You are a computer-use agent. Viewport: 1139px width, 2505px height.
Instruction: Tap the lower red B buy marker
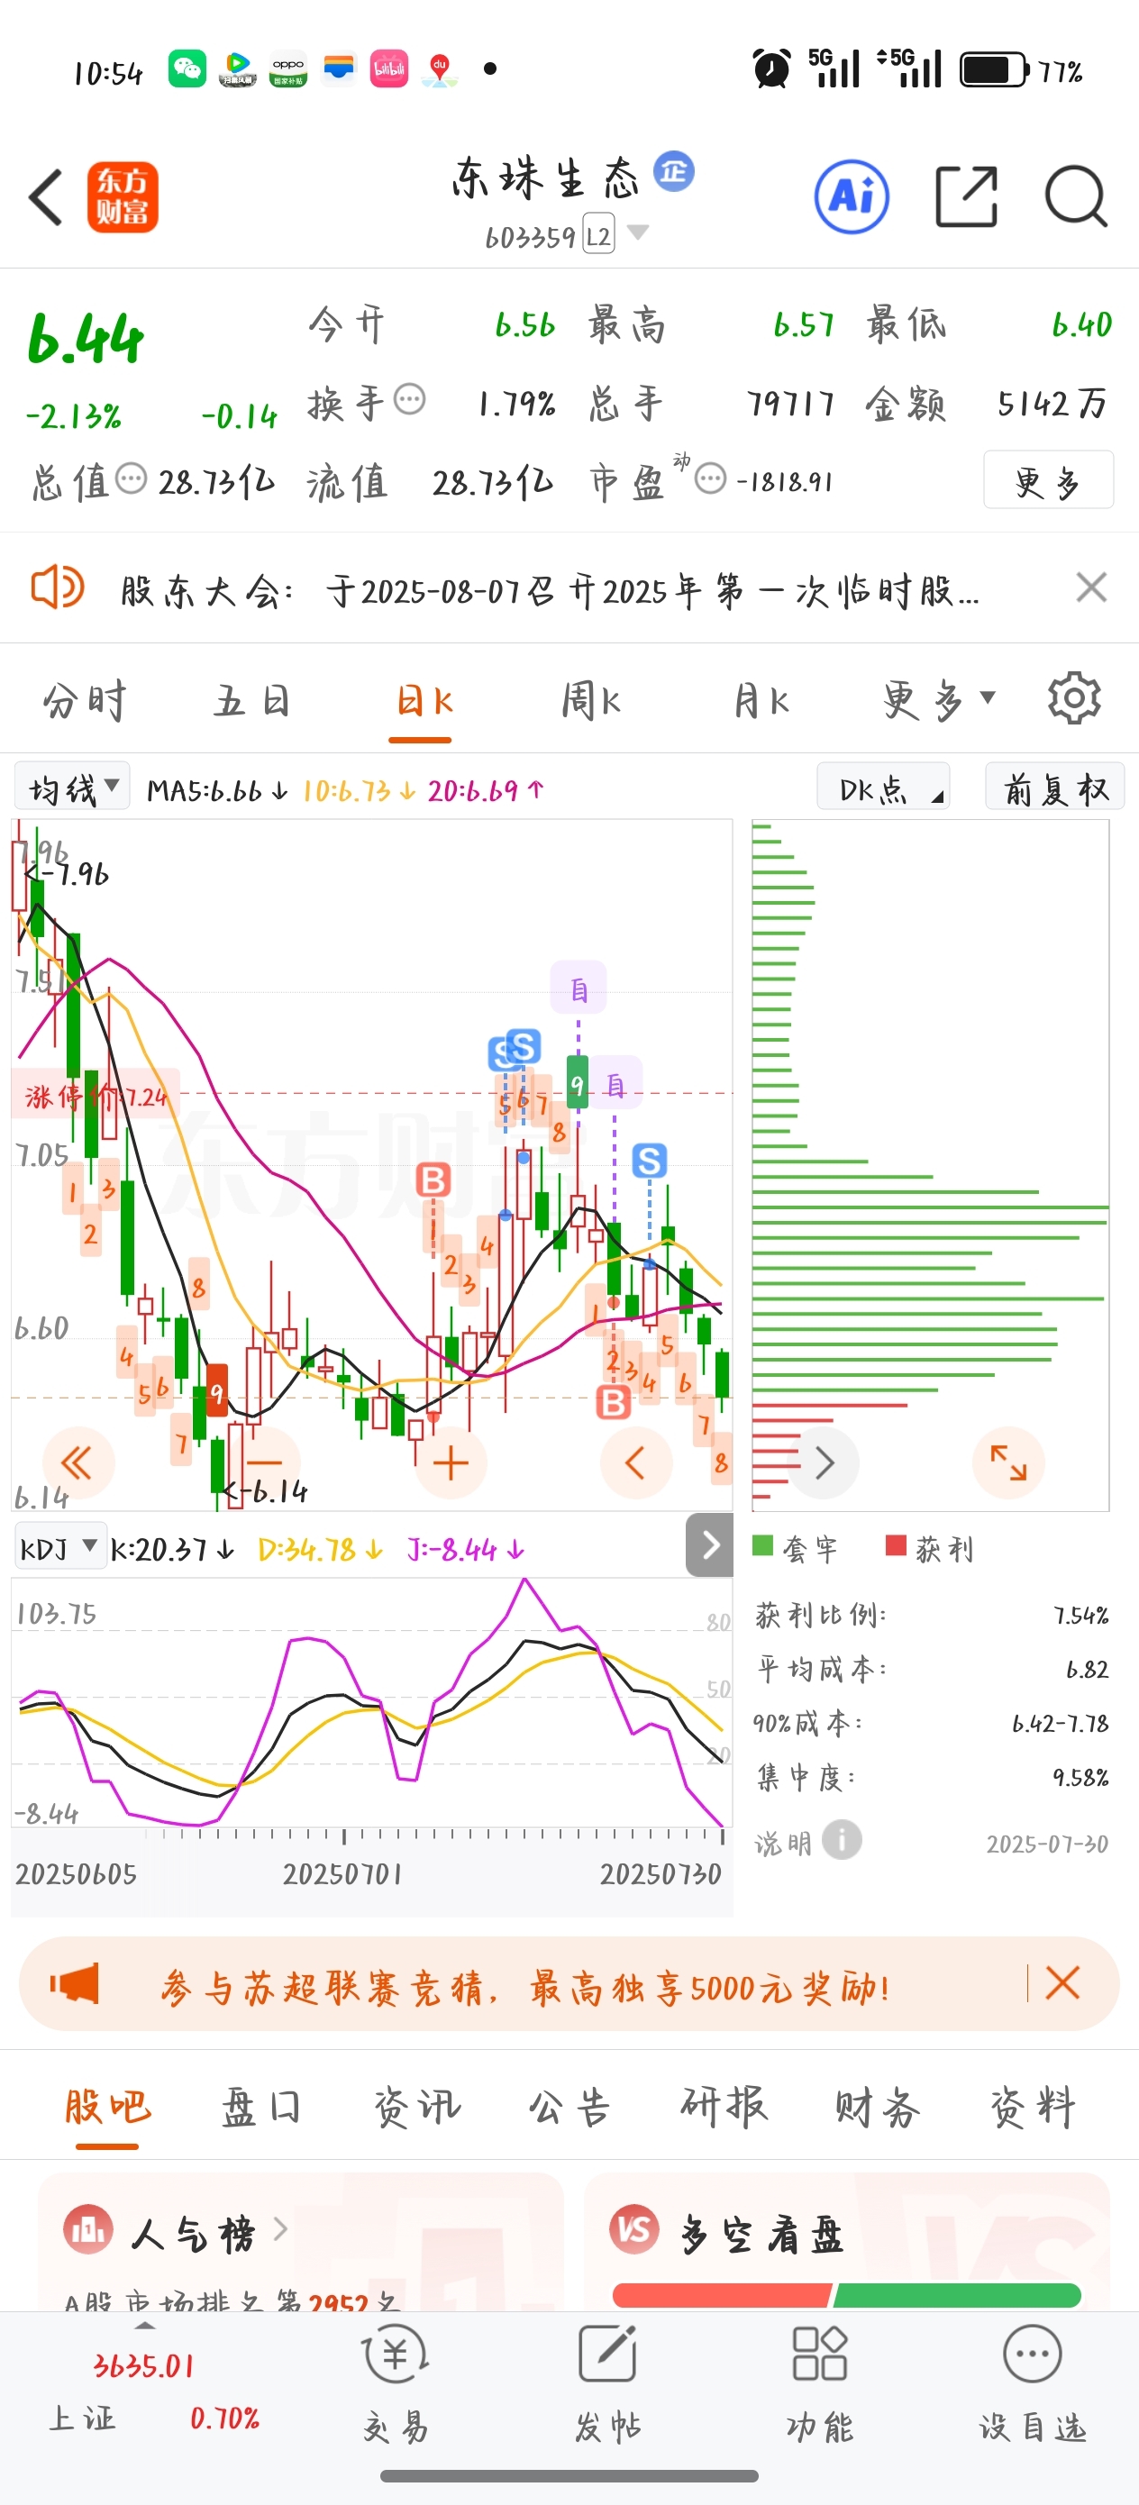coord(613,1401)
